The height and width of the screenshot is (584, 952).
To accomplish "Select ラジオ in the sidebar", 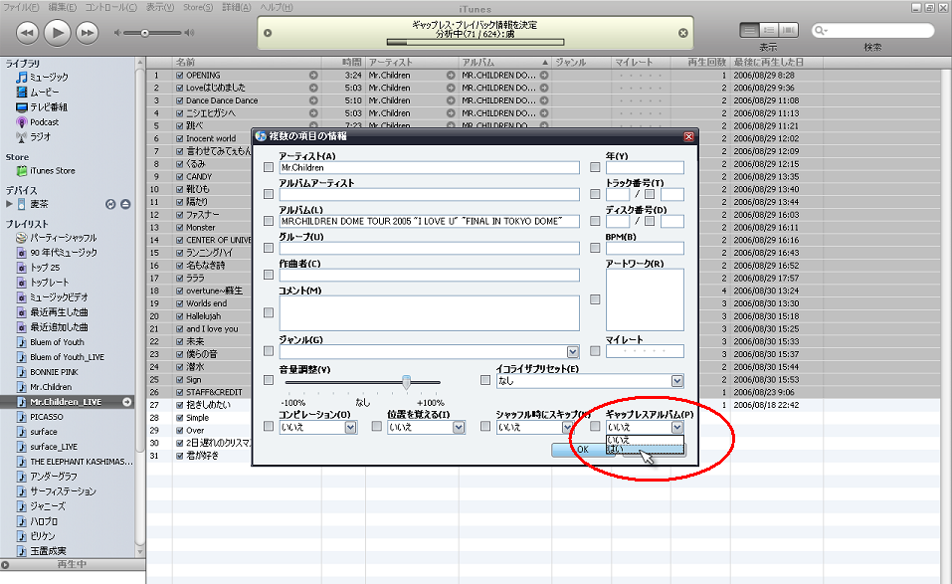I will click(x=34, y=137).
